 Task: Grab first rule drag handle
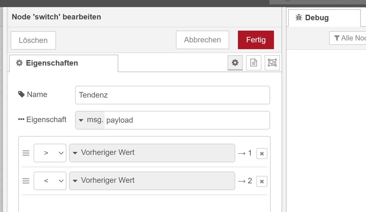click(26, 153)
